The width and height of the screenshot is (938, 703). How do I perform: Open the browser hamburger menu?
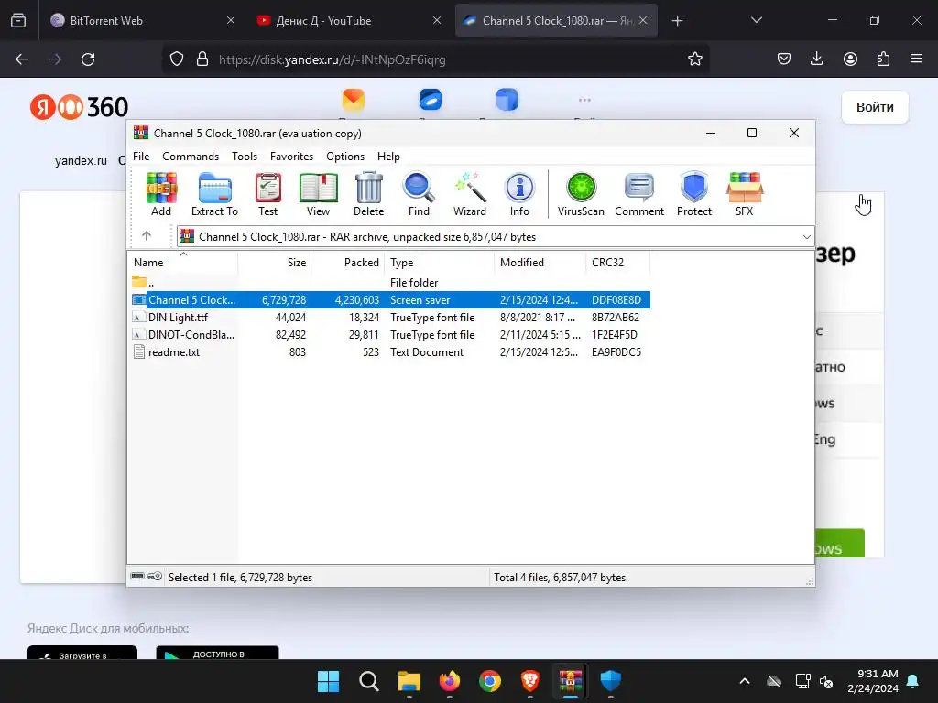(x=916, y=59)
